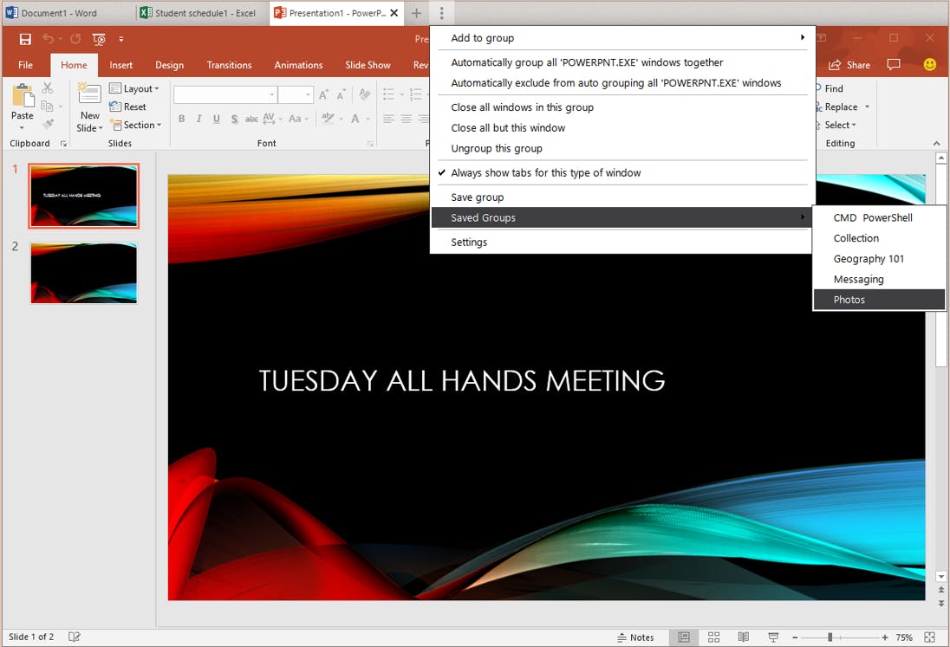Viewport: 950px width, 647px height.
Task: Switch to Document1 - Word tab
Action: point(68,13)
